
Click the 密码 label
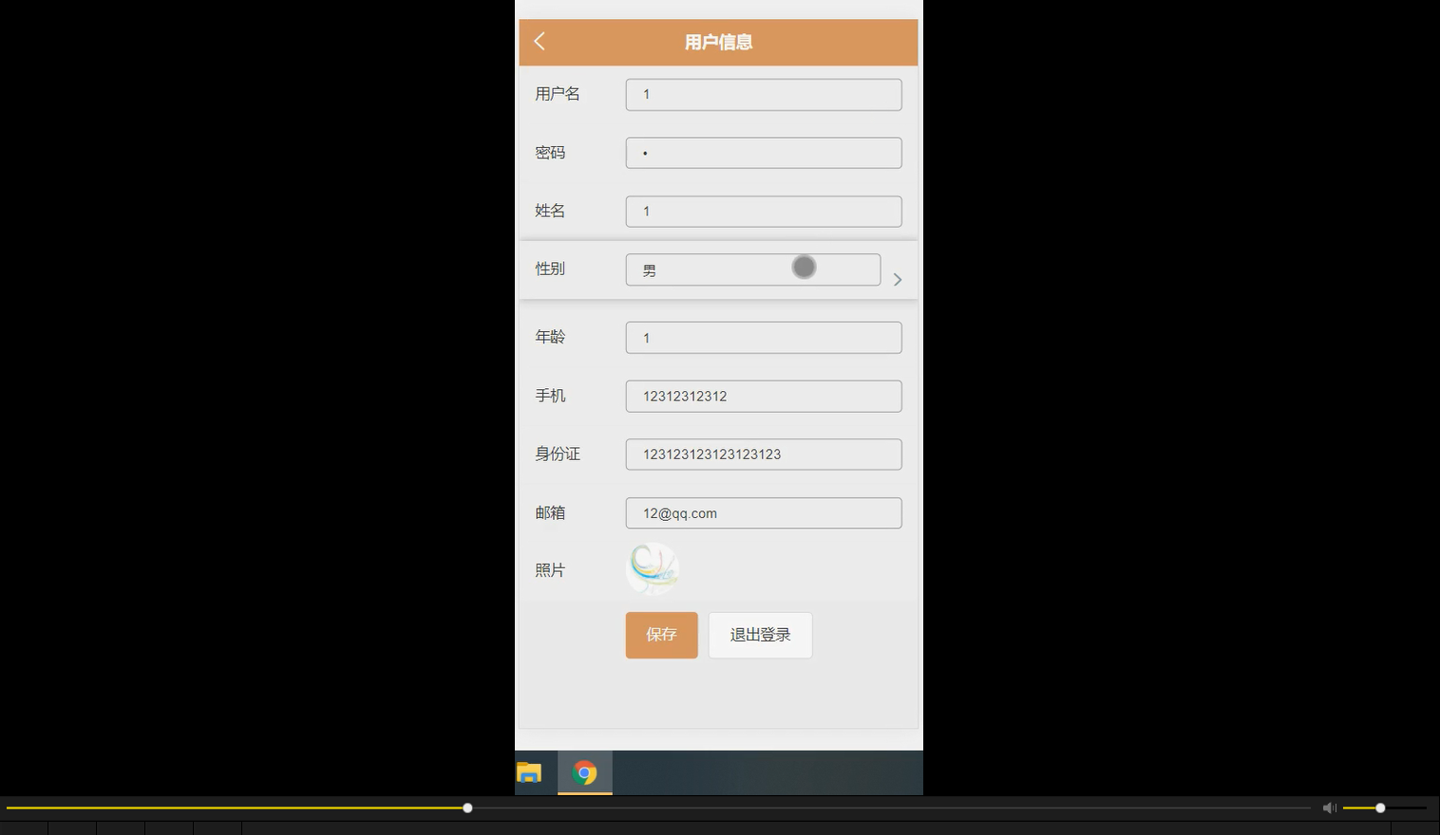tap(550, 153)
